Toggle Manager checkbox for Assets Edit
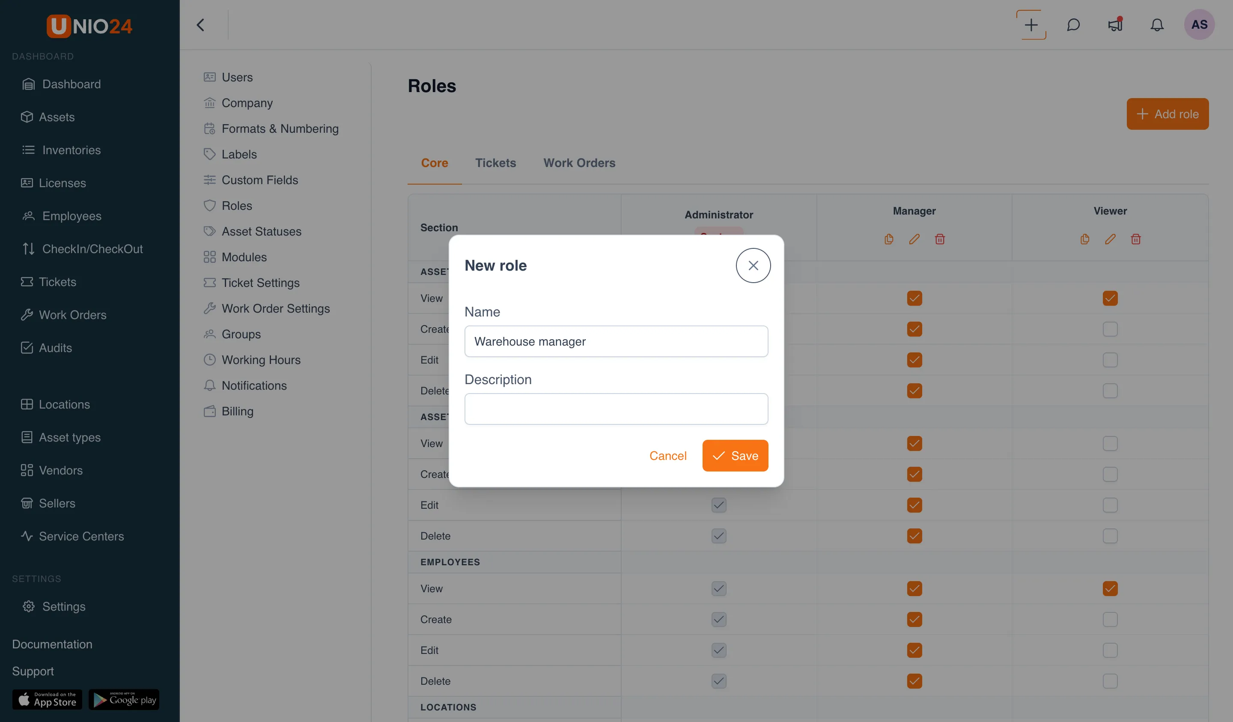 coord(914,360)
